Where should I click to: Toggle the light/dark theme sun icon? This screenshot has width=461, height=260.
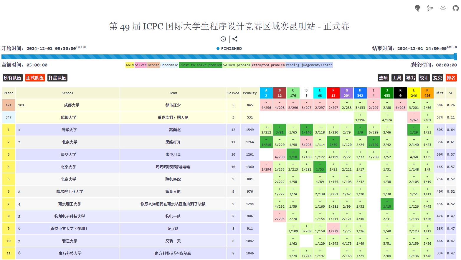[443, 8]
